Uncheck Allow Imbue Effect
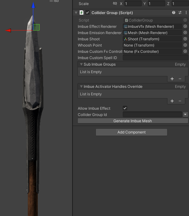This screenshot has height=216, width=189. click(125, 108)
